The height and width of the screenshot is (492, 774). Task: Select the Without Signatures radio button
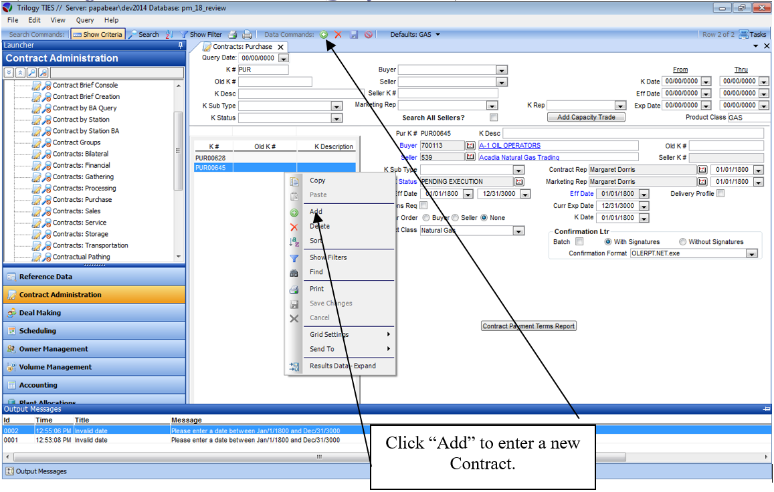tap(682, 242)
